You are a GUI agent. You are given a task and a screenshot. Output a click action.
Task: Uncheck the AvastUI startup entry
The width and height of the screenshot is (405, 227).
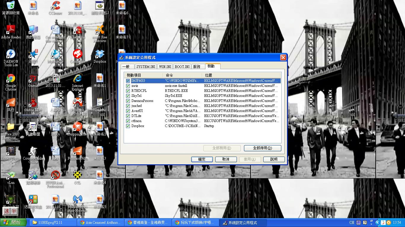(128, 111)
